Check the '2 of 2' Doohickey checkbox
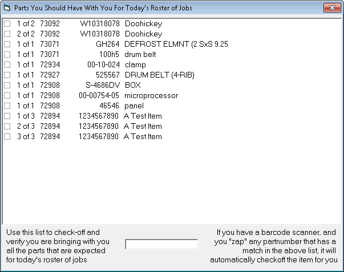 [x=7, y=34]
